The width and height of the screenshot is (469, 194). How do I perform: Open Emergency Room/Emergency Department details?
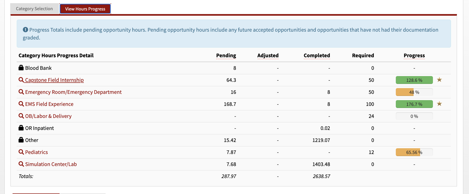[x=73, y=92]
